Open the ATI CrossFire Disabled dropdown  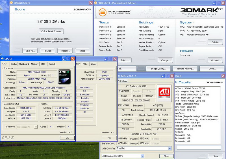click(170, 148)
